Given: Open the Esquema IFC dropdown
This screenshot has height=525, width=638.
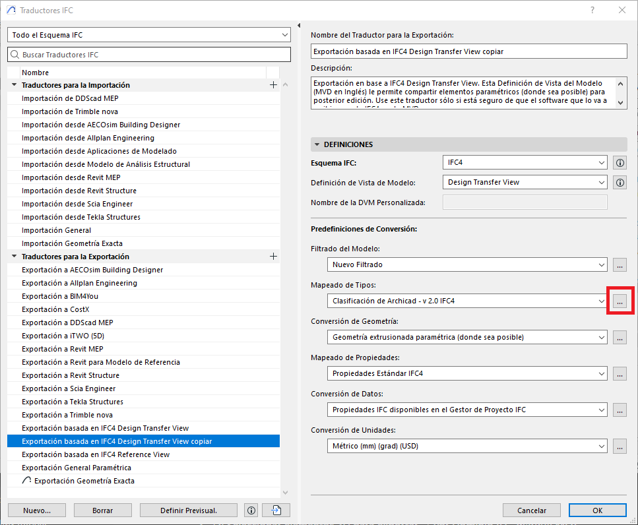Looking at the screenshot, I should pyautogui.click(x=525, y=162).
